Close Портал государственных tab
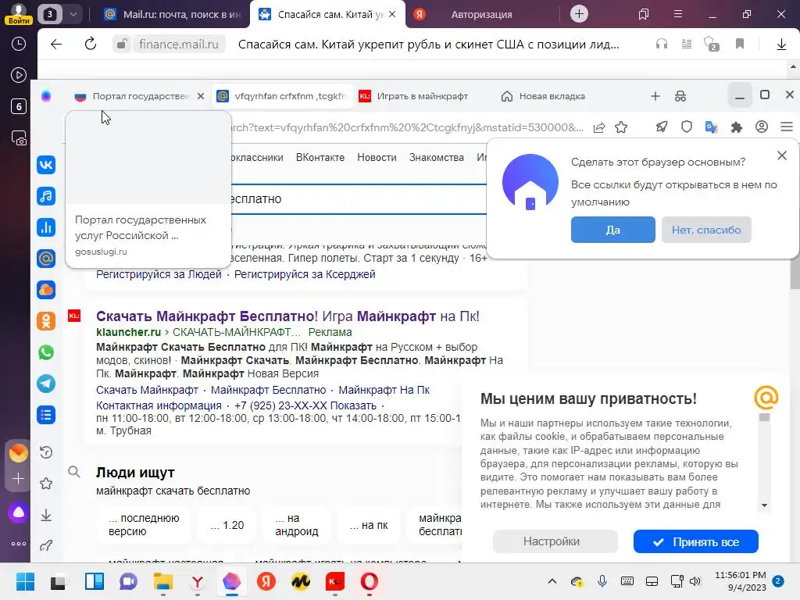Screen dimensions: 800x600 [x=201, y=96]
